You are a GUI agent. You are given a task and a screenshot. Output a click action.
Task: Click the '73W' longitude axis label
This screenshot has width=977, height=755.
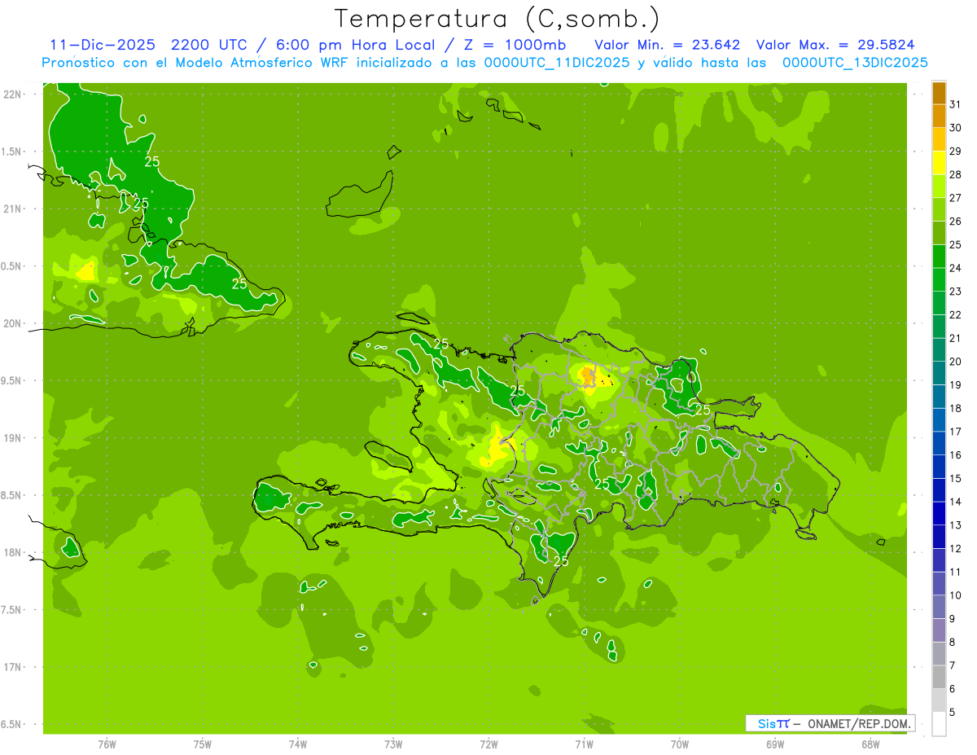click(x=393, y=744)
